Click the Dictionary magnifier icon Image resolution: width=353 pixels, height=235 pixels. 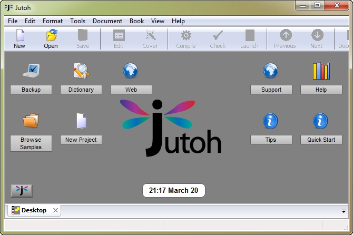pos(81,71)
